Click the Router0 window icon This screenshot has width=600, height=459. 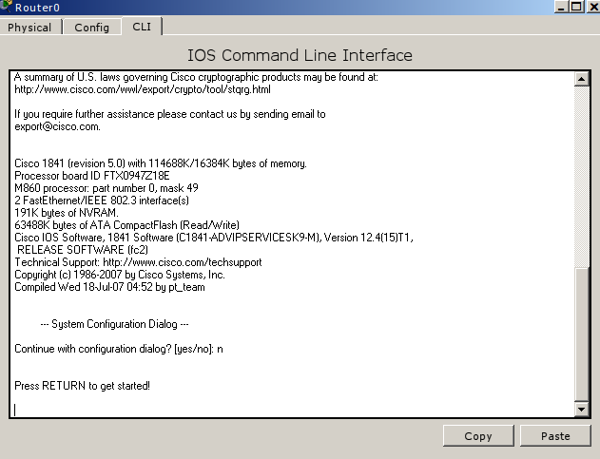(x=6, y=7)
